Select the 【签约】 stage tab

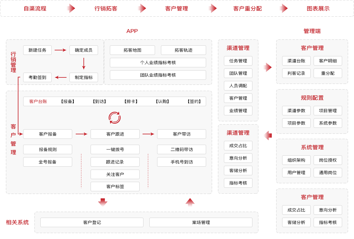coord(194,101)
